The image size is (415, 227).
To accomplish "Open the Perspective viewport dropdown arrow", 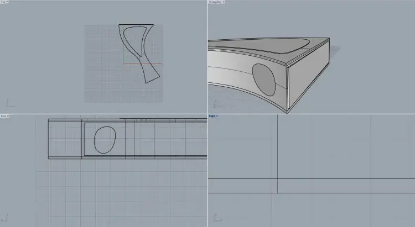I will [224, 2].
